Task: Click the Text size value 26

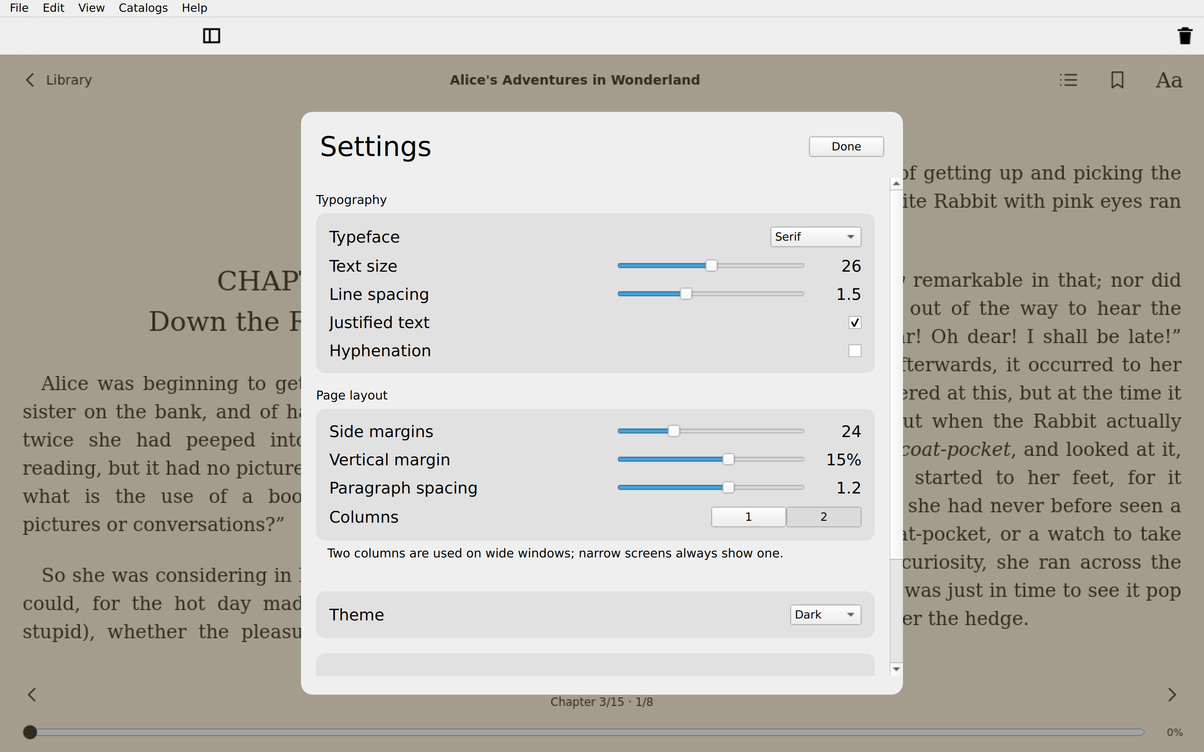Action: (851, 266)
